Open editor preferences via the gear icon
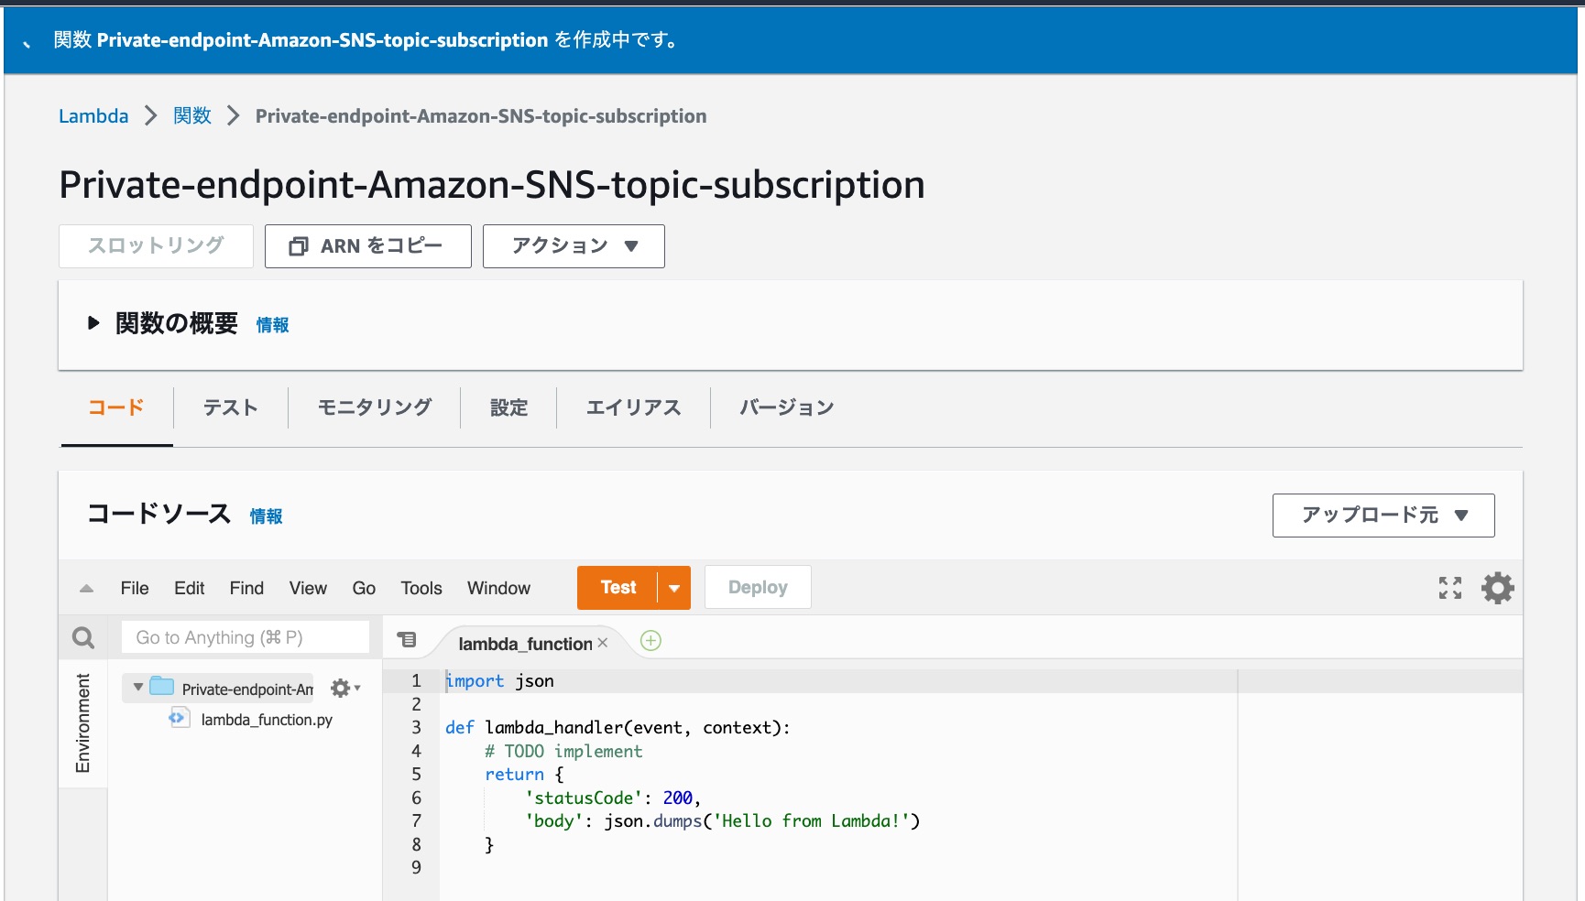 (1499, 587)
